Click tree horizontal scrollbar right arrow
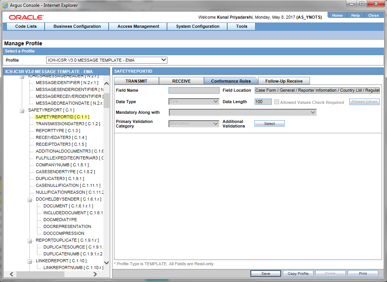 (95, 274)
